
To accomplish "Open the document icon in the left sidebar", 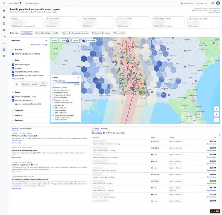I will pos(4,24).
